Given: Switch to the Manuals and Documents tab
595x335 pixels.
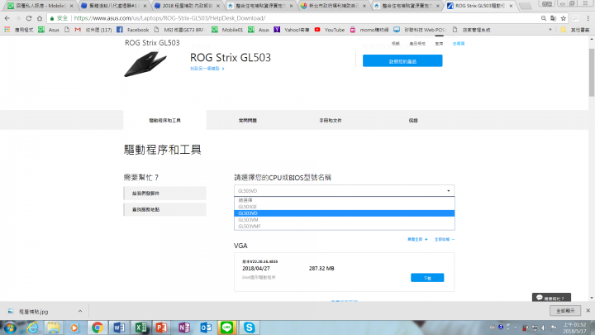Looking at the screenshot, I should coord(331,121).
